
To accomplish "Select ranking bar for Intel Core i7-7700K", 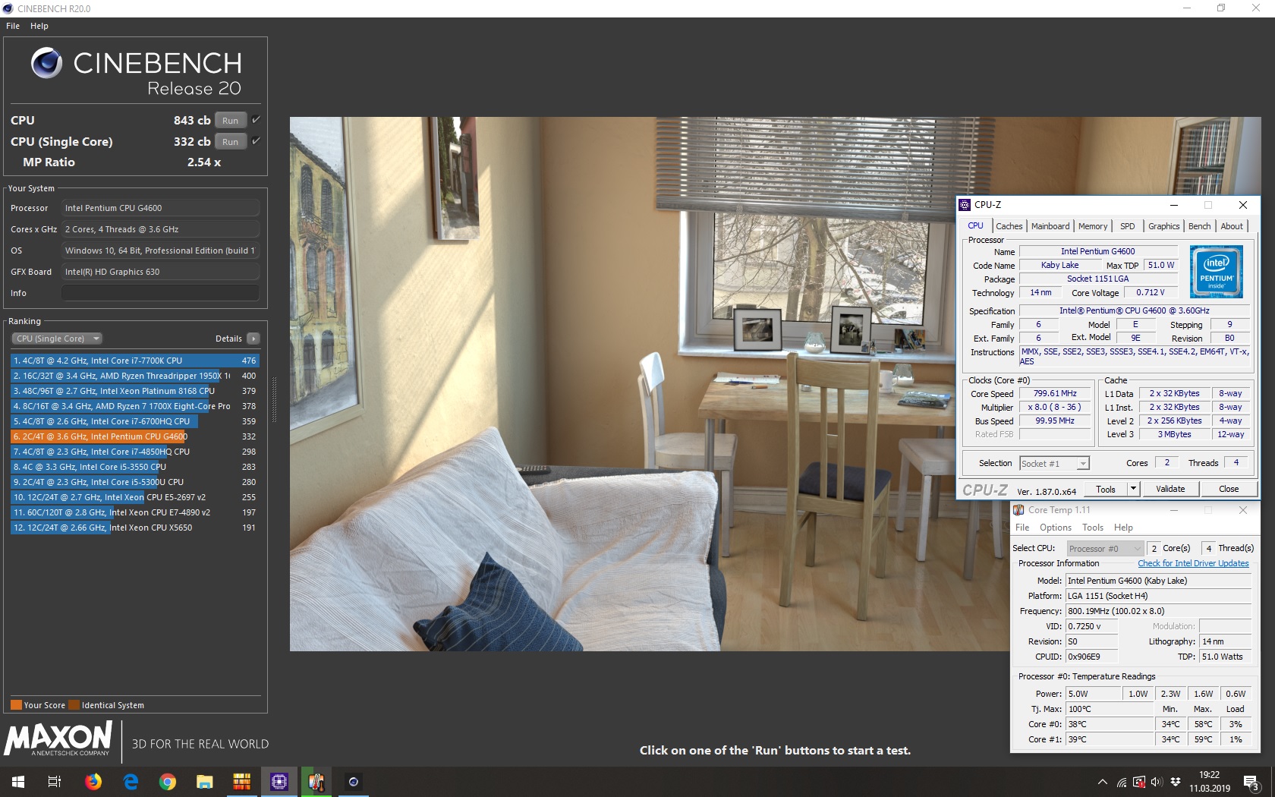I will click(x=135, y=361).
